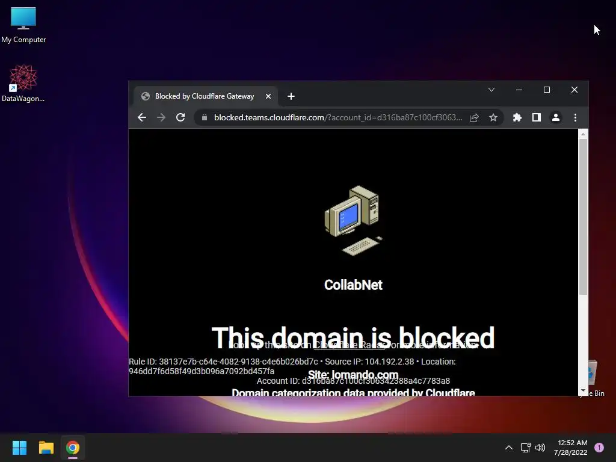
Task: Open Chrome profile menu
Action: (x=556, y=117)
